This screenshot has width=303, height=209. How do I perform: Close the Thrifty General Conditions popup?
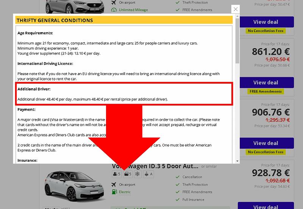coord(235,9)
